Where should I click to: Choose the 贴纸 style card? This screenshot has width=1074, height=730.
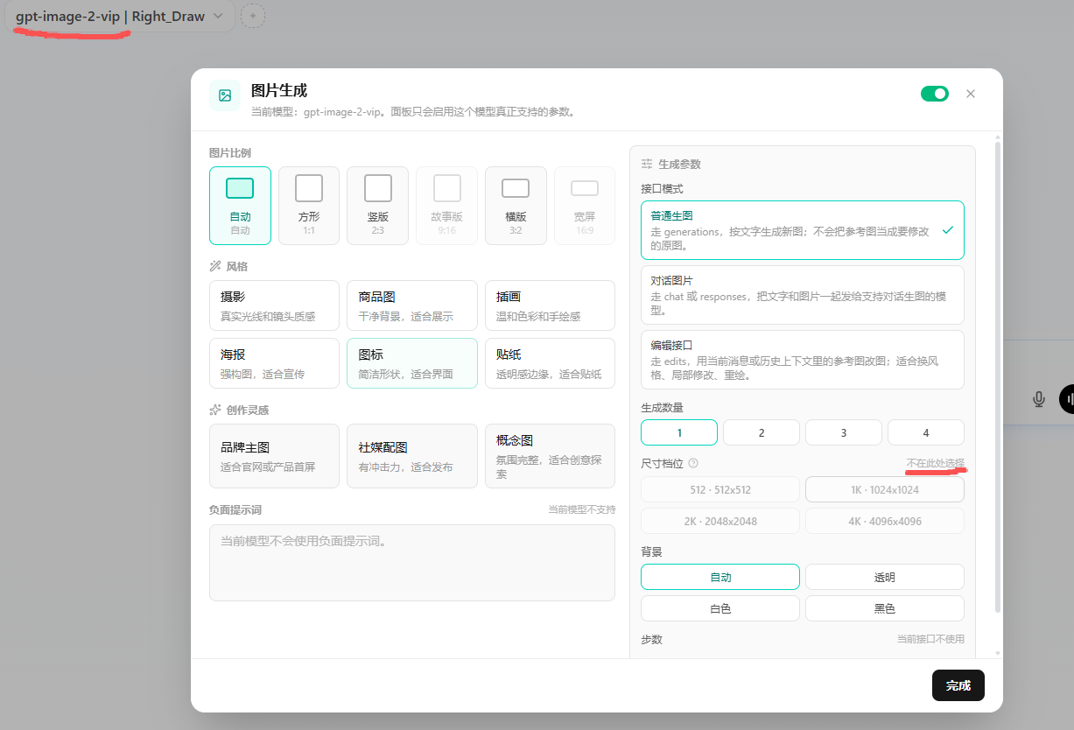coord(550,363)
